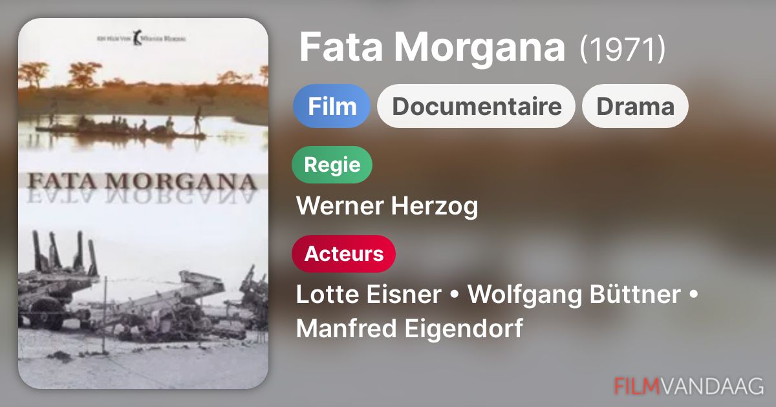The height and width of the screenshot is (407, 776).
Task: Click the red Acteurs label
Action: pyautogui.click(x=344, y=254)
